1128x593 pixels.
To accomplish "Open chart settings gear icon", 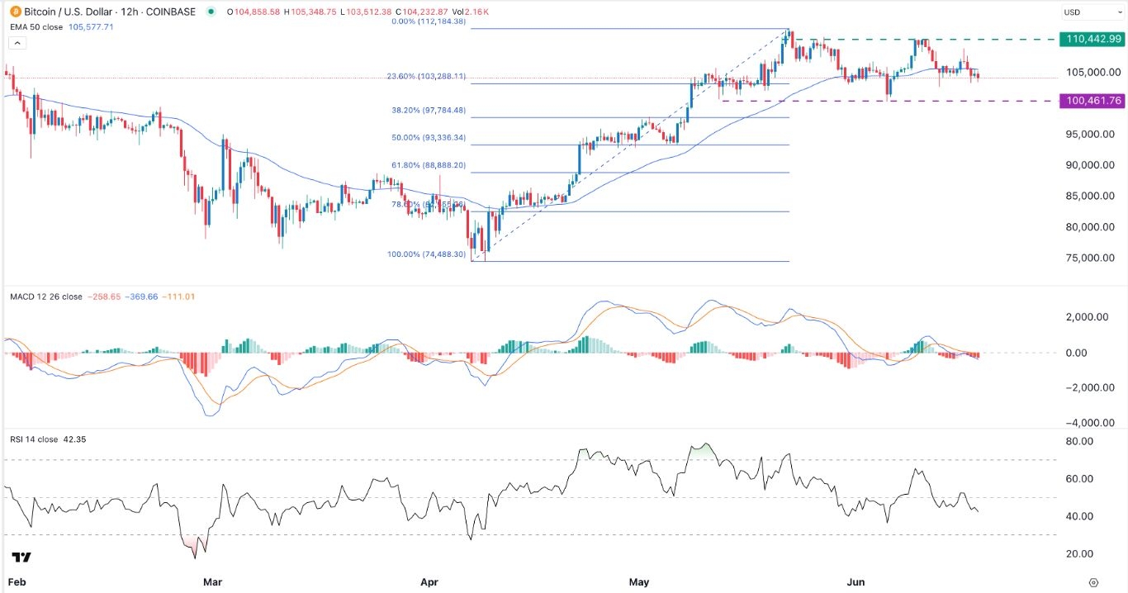I will tap(1093, 582).
